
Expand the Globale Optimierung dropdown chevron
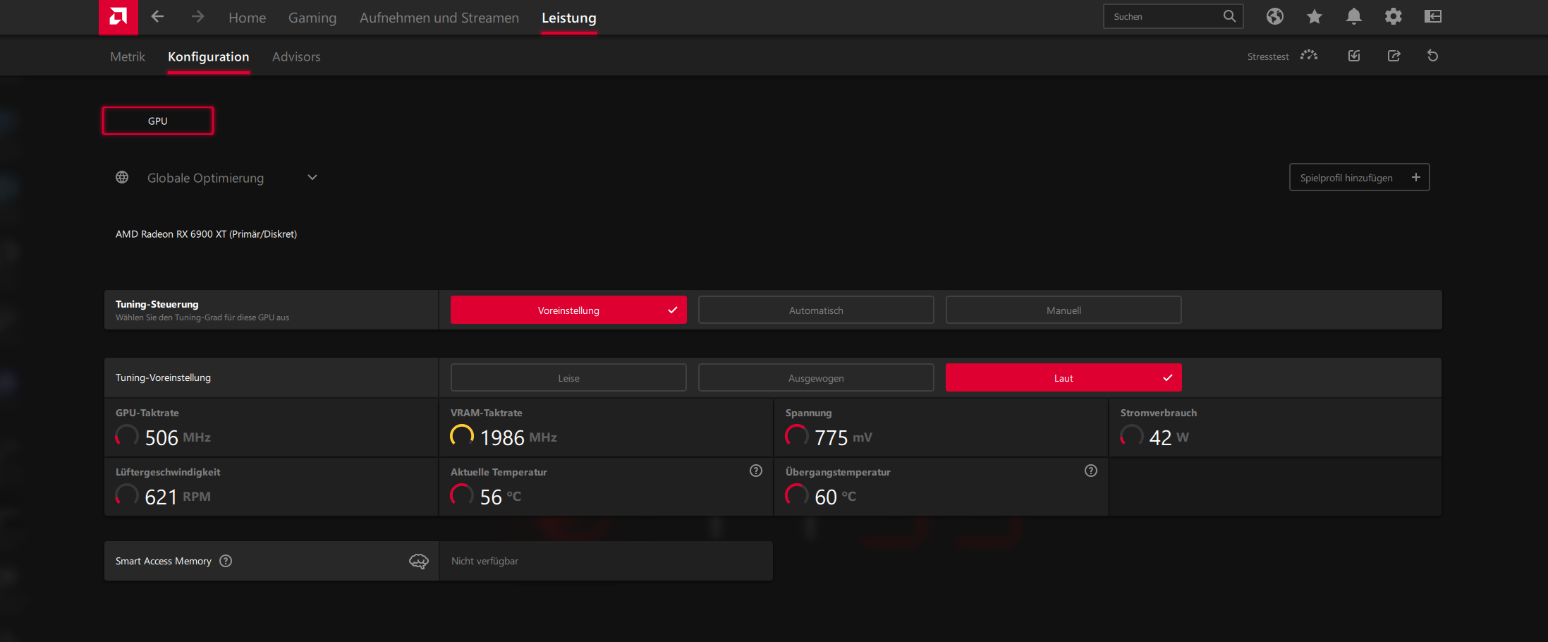pos(312,177)
